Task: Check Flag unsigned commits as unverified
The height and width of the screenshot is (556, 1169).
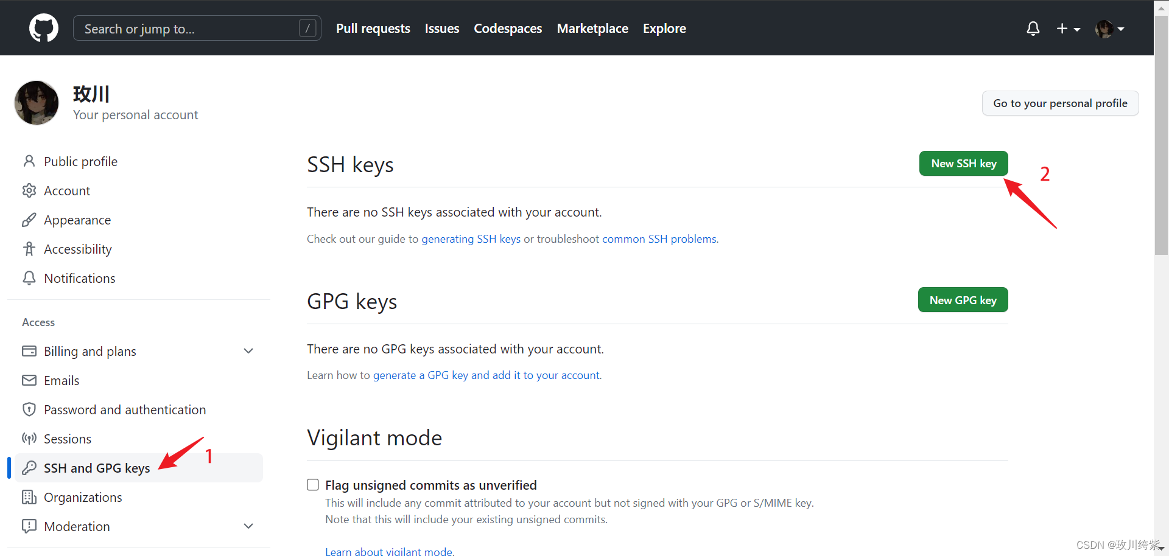Action: coord(312,485)
